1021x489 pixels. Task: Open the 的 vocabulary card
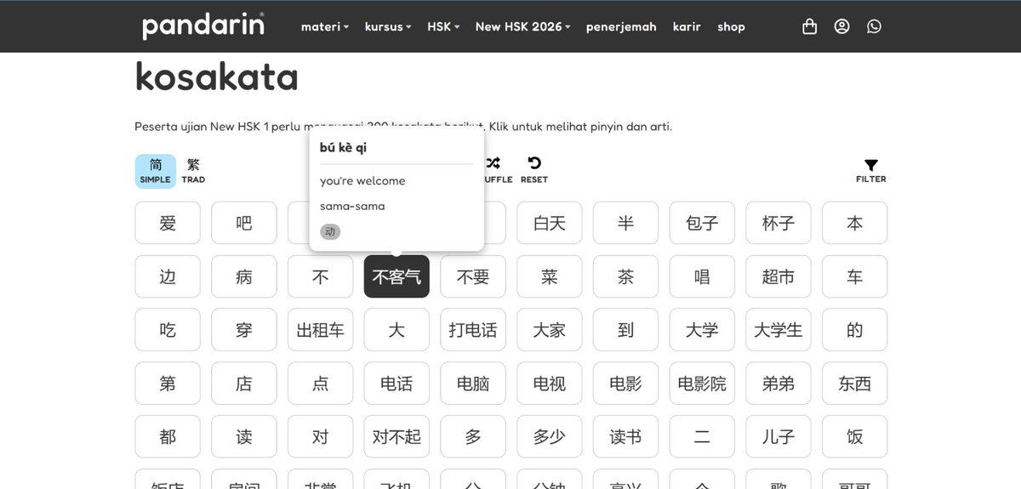pos(854,330)
